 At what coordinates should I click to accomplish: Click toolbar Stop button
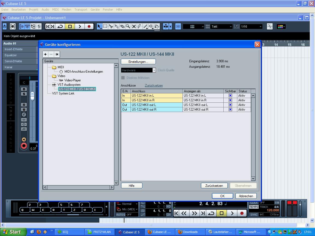70,26
